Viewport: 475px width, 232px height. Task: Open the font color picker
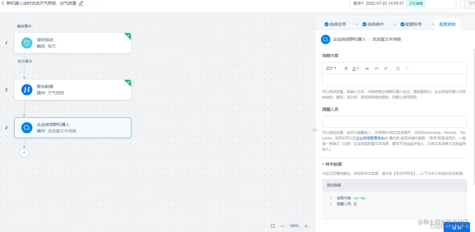[x=355, y=68]
